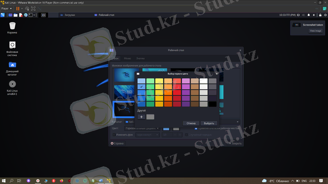Click the Kali panel volume icon
Screen dimensions: 328x184
[x=303, y=15]
